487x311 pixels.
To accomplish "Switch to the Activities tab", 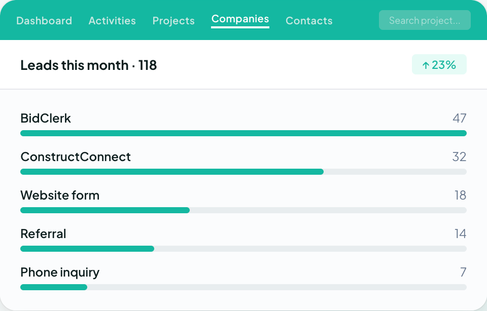I will tap(112, 21).
